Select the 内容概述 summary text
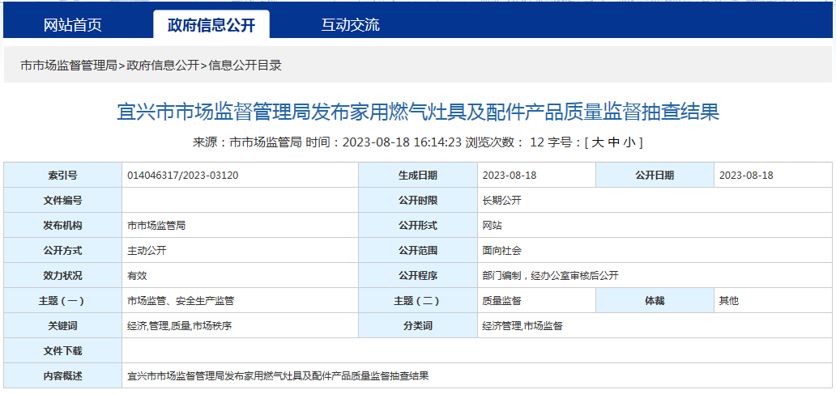Viewport: 836px width, 394px height. click(x=278, y=376)
